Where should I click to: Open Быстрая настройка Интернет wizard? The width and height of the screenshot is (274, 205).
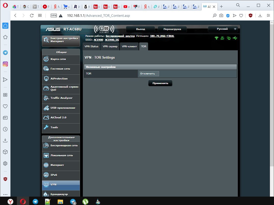[x=61, y=41]
